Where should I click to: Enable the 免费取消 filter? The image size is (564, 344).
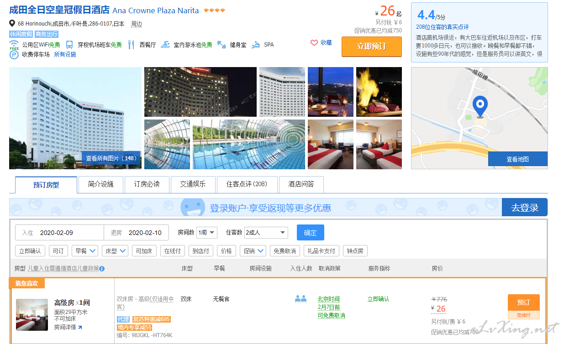(285, 251)
